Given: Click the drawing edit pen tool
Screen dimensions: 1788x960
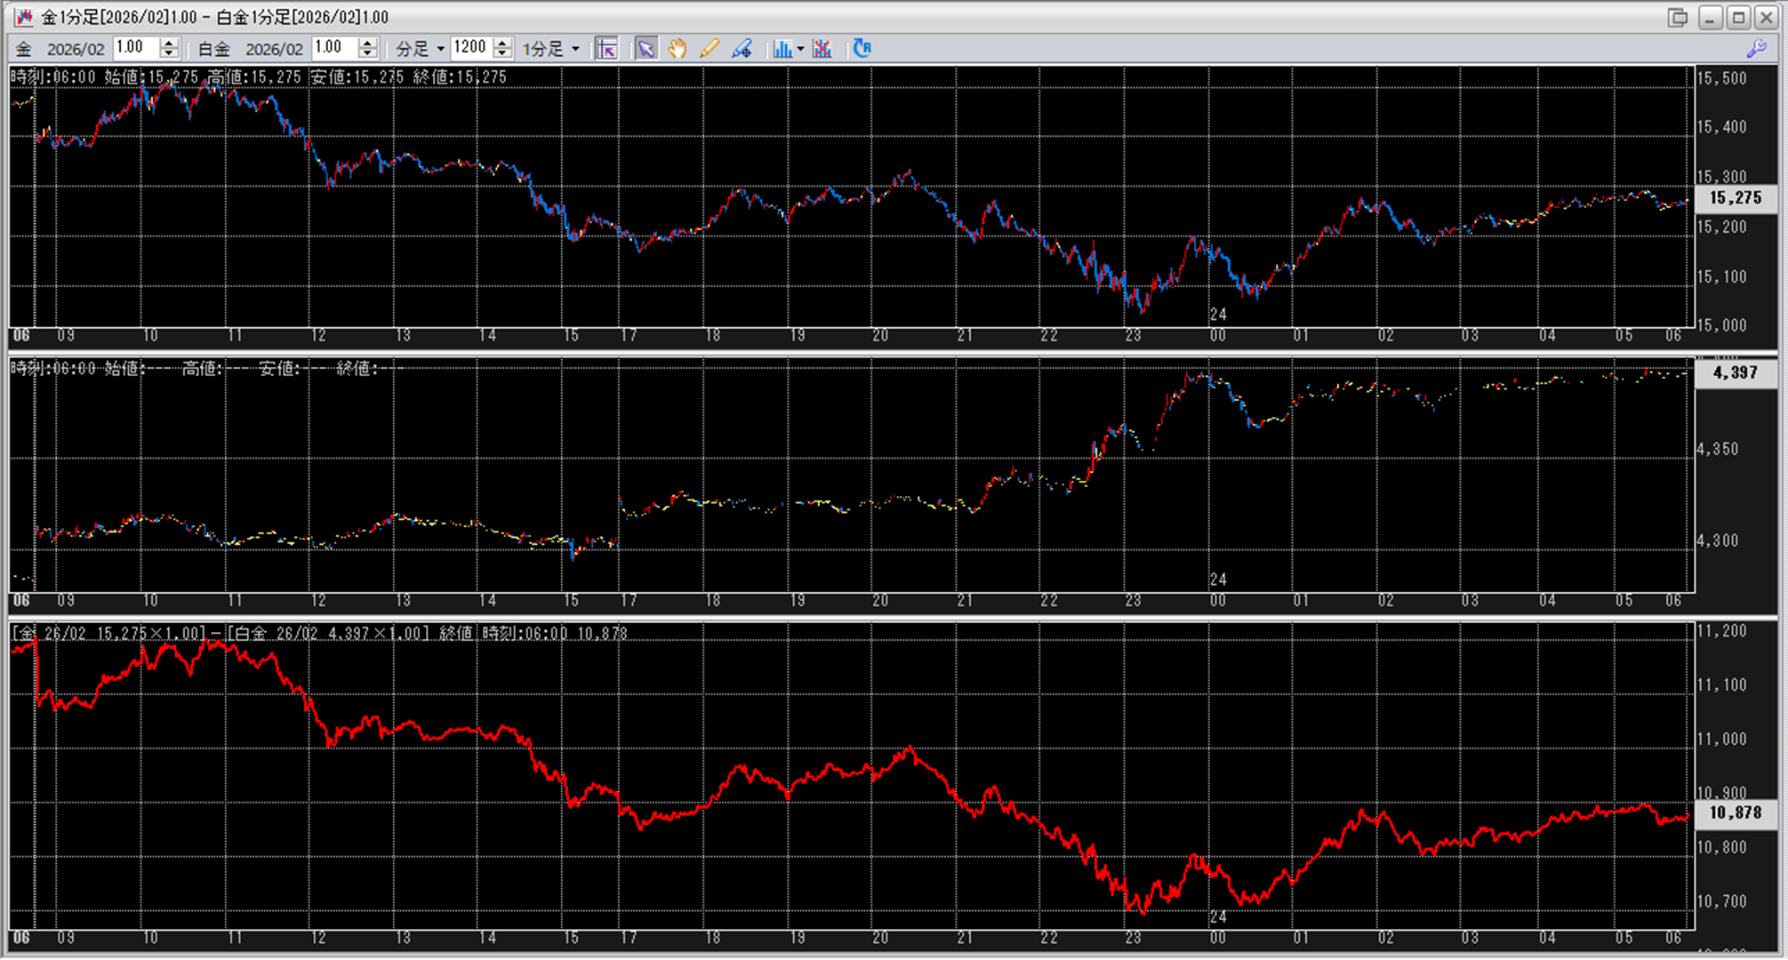Looking at the screenshot, I should pos(742,49).
